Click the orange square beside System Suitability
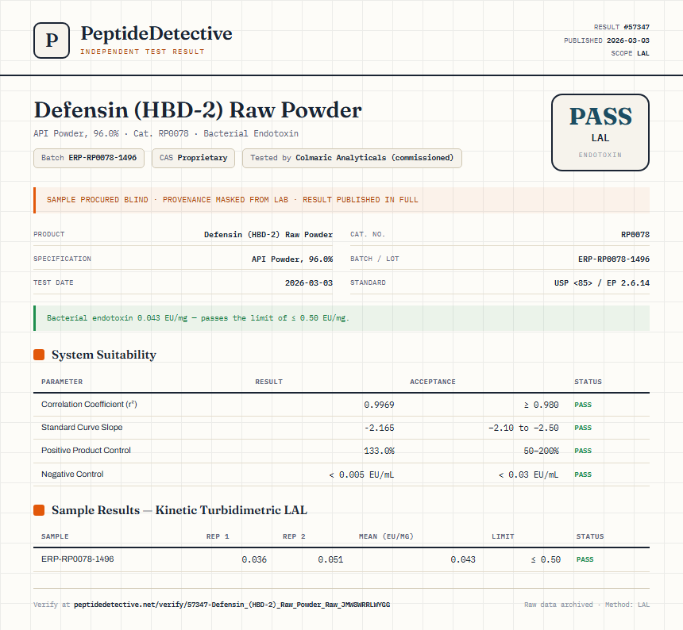 [x=39, y=355]
